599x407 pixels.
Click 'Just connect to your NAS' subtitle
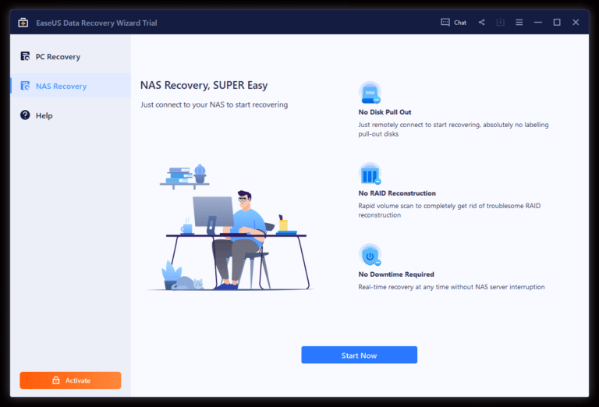coord(214,104)
